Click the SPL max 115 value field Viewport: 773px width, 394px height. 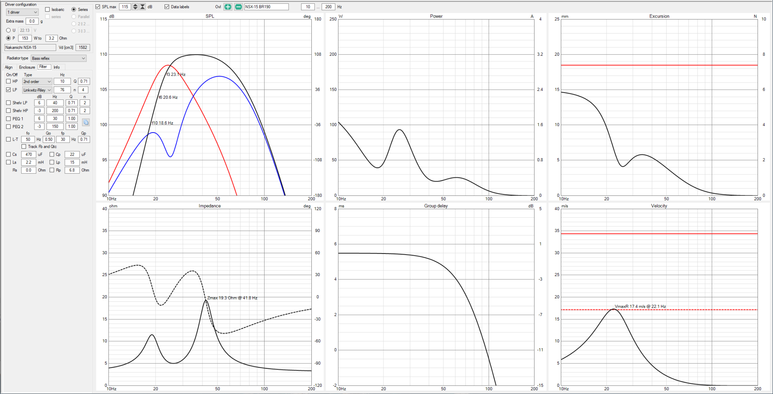(125, 7)
